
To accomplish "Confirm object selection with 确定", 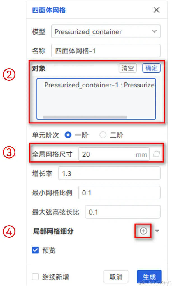I will coord(151,68).
